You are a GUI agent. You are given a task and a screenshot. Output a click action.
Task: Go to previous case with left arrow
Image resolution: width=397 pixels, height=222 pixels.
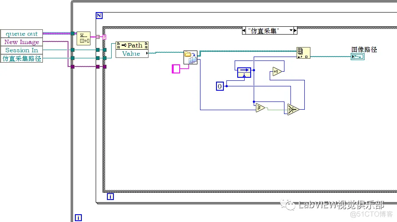pos(244,31)
